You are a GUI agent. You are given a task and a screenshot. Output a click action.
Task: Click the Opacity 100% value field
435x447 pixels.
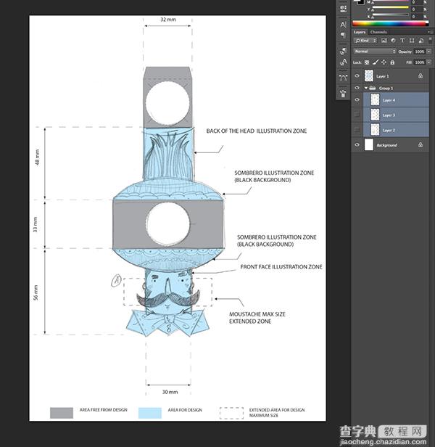click(x=420, y=52)
